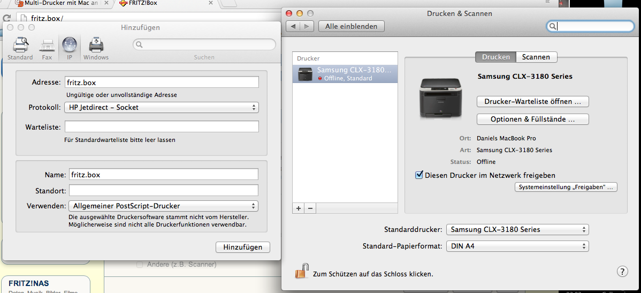Go back with left arrow in Drucken & Scannen
The width and height of the screenshot is (641, 293).
293,26
